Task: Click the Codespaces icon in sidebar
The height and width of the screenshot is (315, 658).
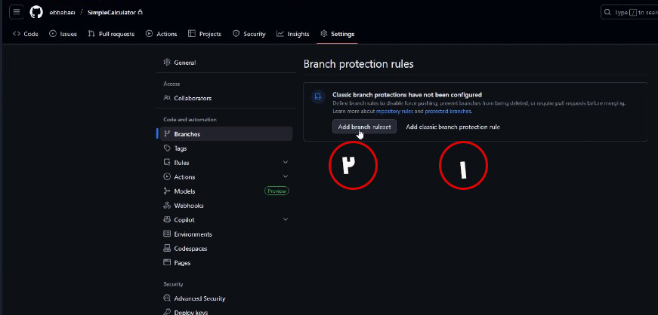Action: pos(167,249)
